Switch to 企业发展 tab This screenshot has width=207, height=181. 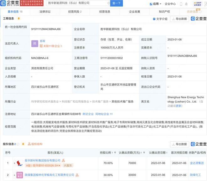click(x=135, y=12)
